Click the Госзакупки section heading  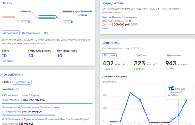click(12, 74)
